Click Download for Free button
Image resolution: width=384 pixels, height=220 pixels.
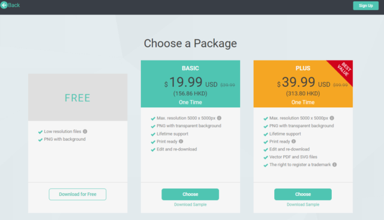[77, 194]
